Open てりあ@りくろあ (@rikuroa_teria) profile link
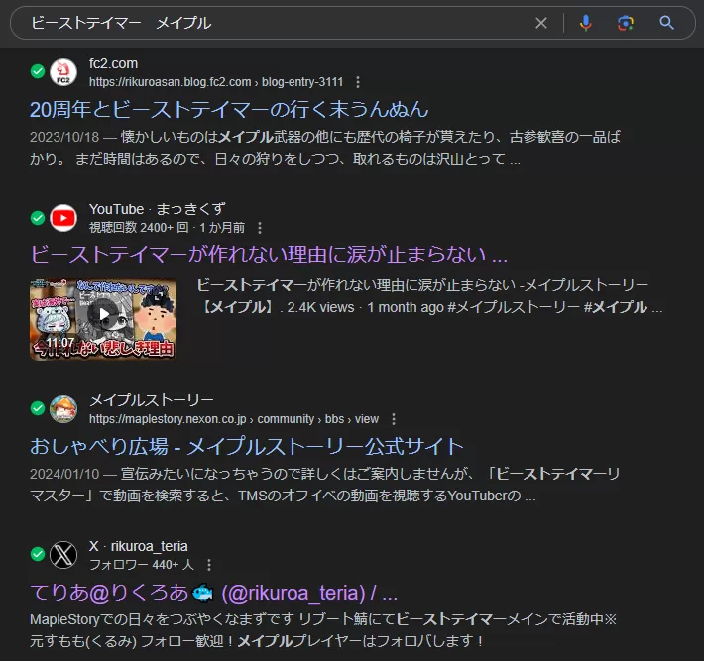Screen dimensions: 704x661 (214, 593)
